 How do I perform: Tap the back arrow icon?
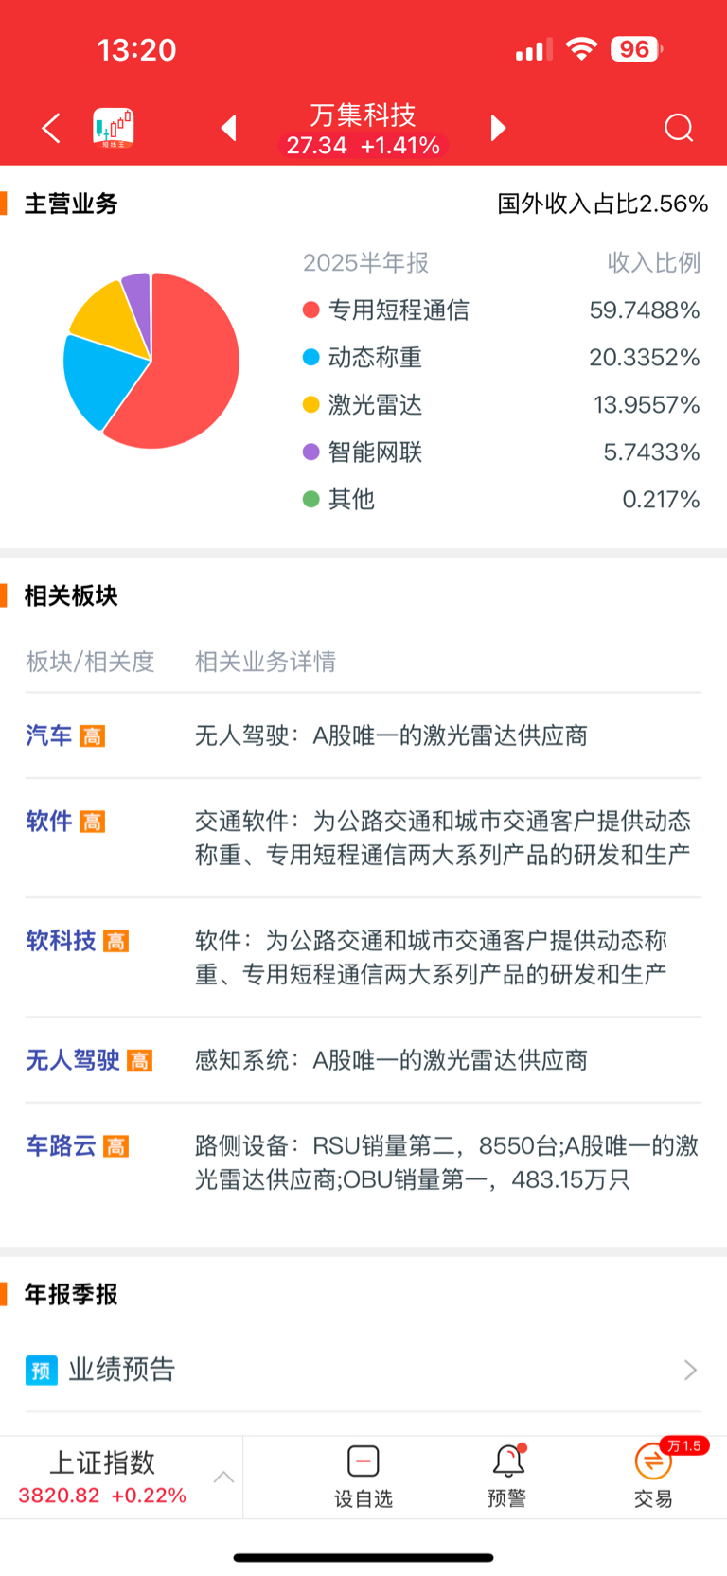[x=51, y=128]
